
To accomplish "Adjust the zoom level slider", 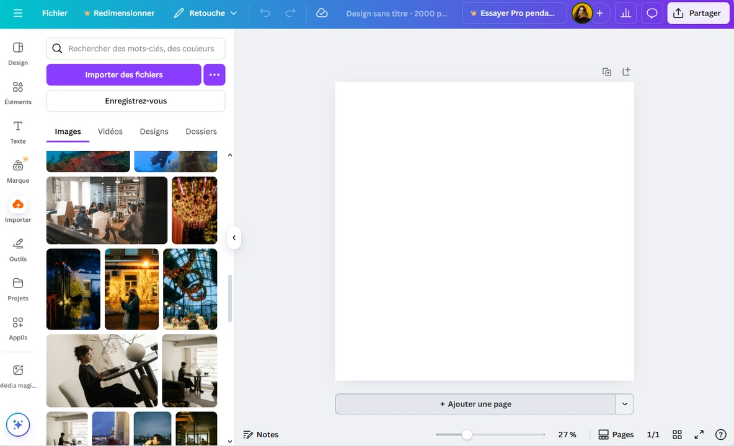I will [x=467, y=434].
